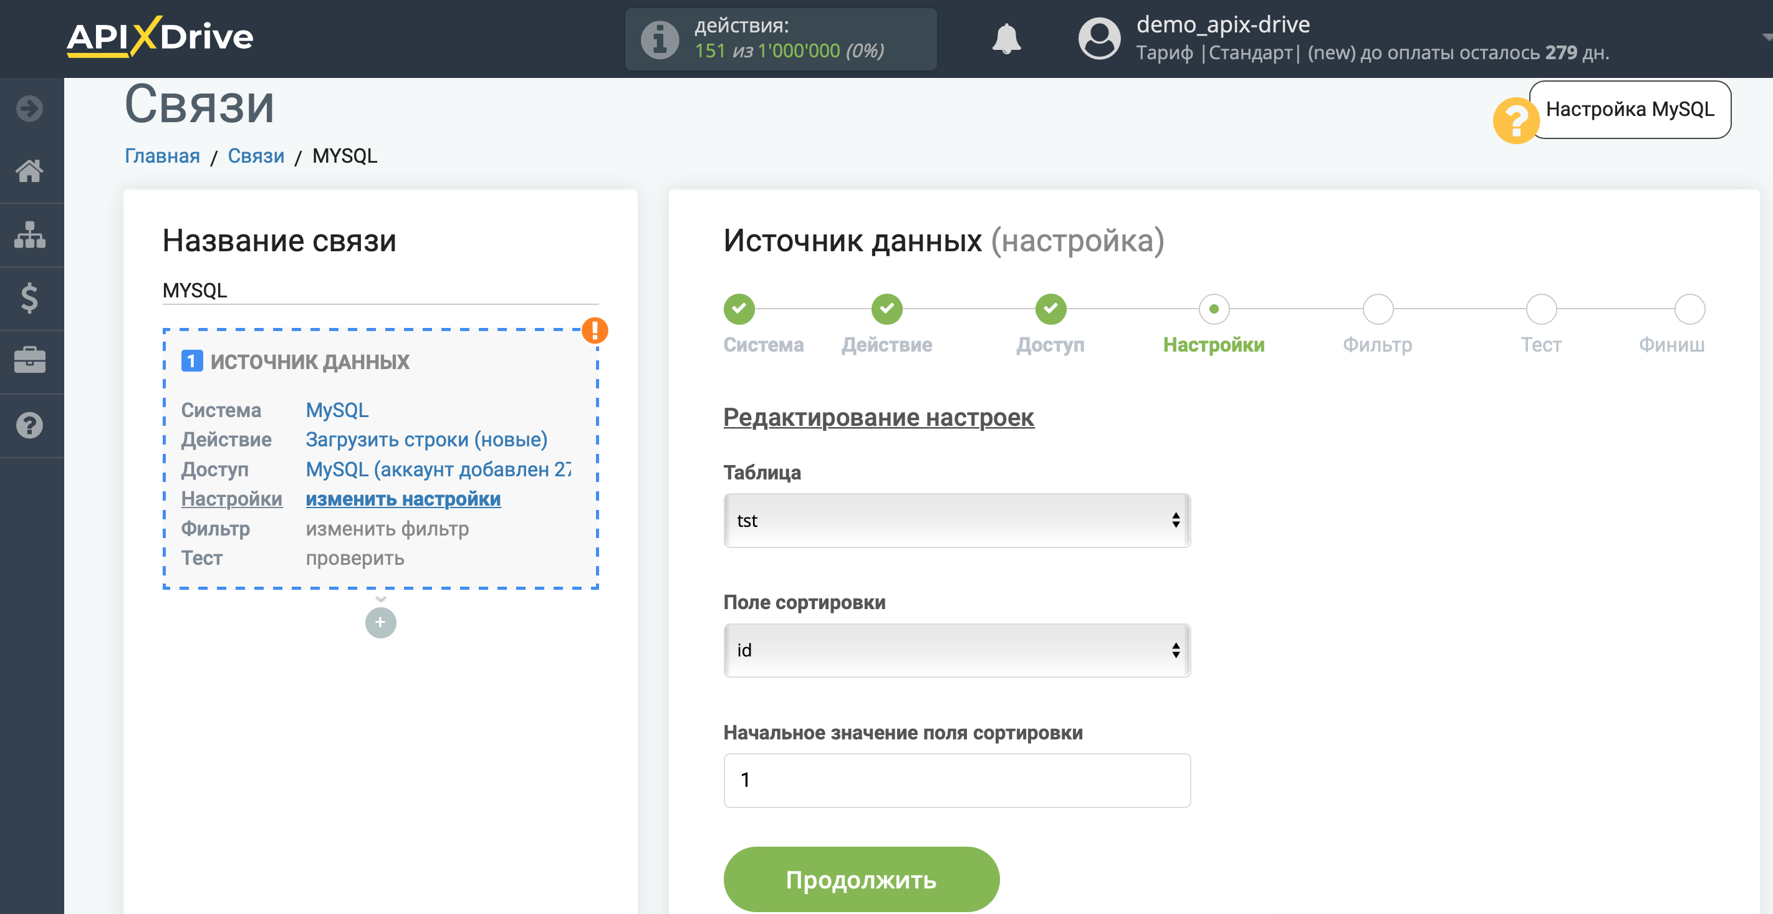This screenshot has height=914, width=1773.
Task: Click the blue number 1 badge
Action: click(191, 360)
